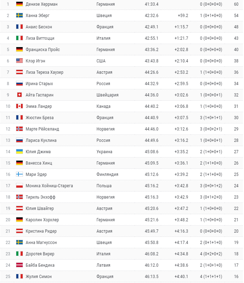Click the Canadian flag beside Эмма Ландер

pos(19,106)
